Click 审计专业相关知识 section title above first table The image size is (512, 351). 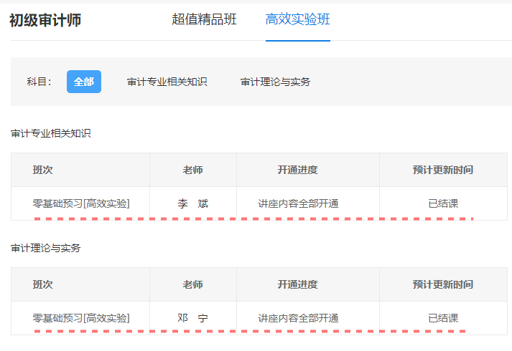(x=50, y=133)
